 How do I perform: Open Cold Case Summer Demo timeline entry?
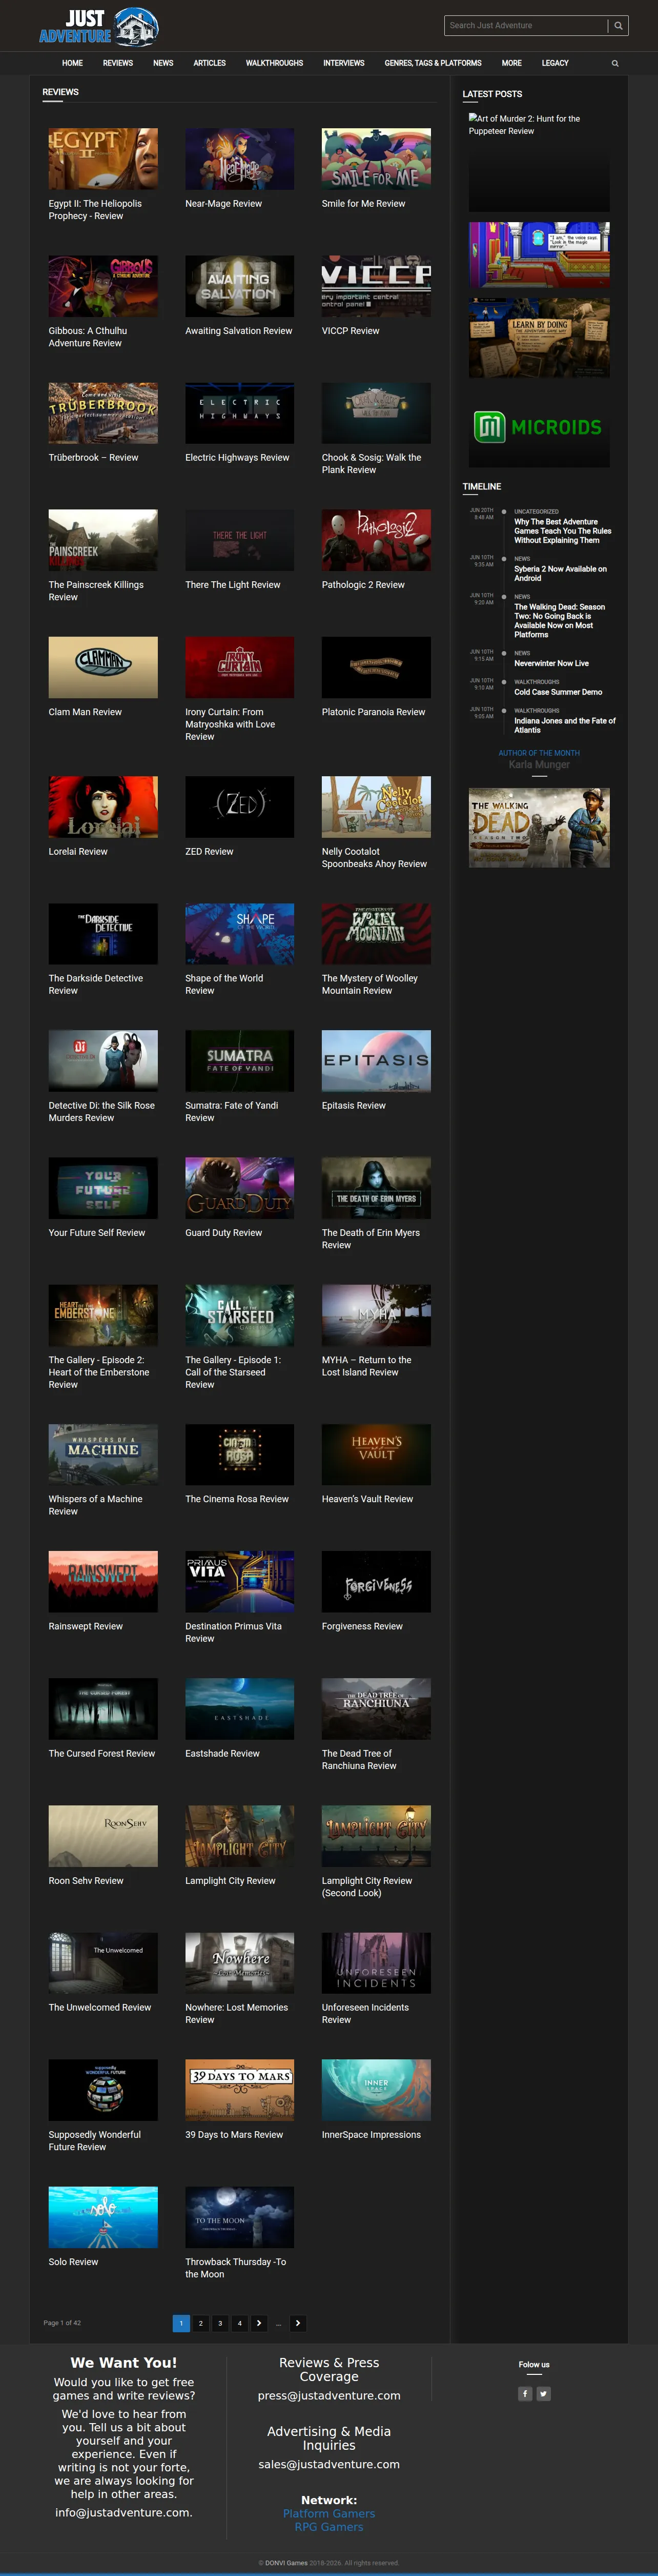(558, 692)
